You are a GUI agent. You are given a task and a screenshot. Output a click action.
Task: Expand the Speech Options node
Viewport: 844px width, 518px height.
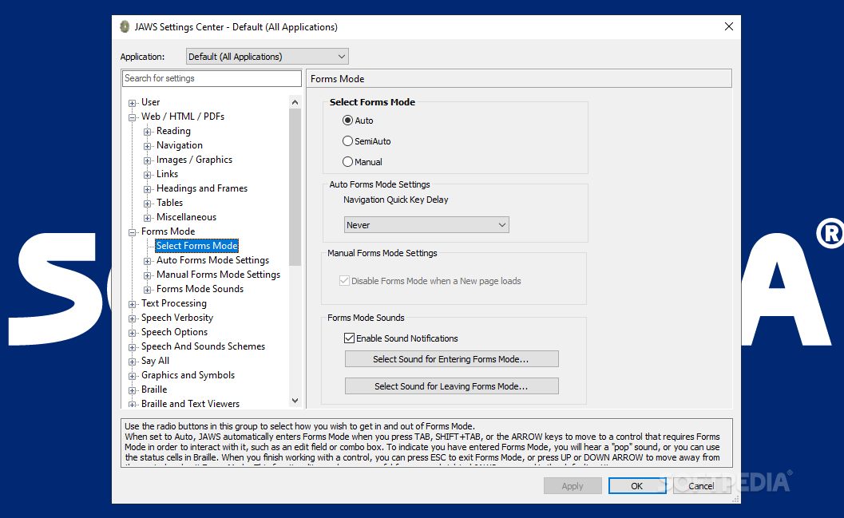click(132, 333)
